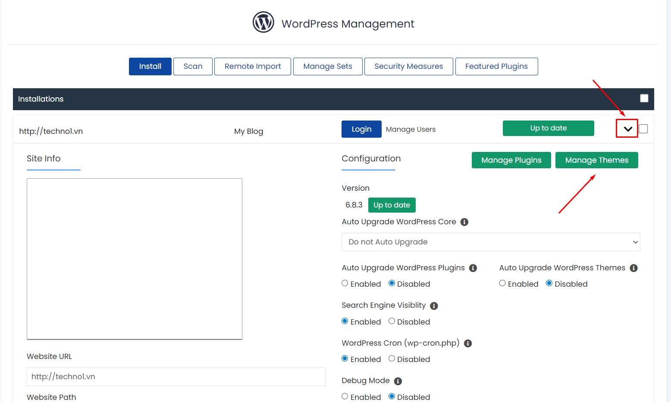671x402 pixels.
Task: Collapse the technol.vn installation details chevron
Action: point(627,129)
